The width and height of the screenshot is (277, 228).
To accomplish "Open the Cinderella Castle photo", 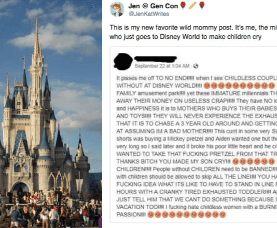I will tap(51, 114).
